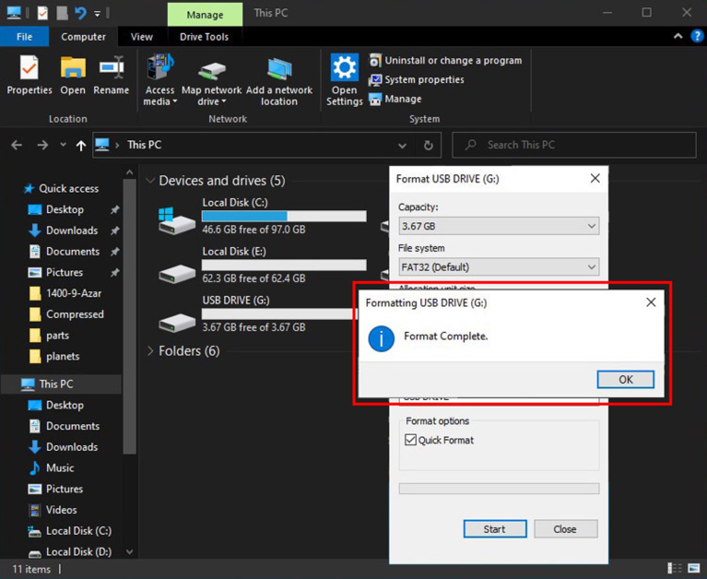Click the refresh address bar icon
The width and height of the screenshot is (707, 579).
pyautogui.click(x=428, y=145)
